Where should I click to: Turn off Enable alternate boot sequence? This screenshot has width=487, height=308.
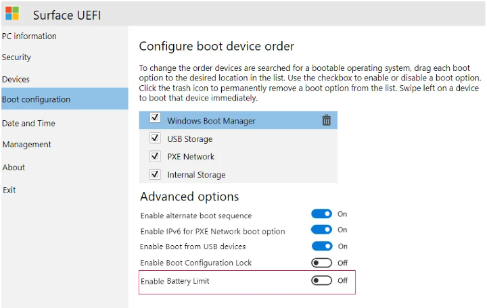(x=321, y=213)
